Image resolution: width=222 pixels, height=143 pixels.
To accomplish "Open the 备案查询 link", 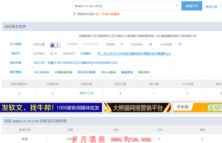I will click(127, 72).
